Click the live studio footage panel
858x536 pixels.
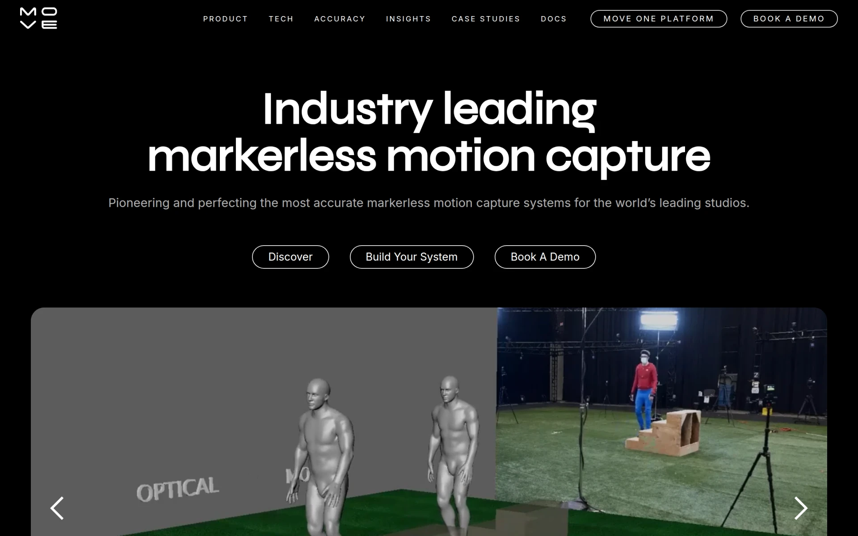click(x=661, y=422)
